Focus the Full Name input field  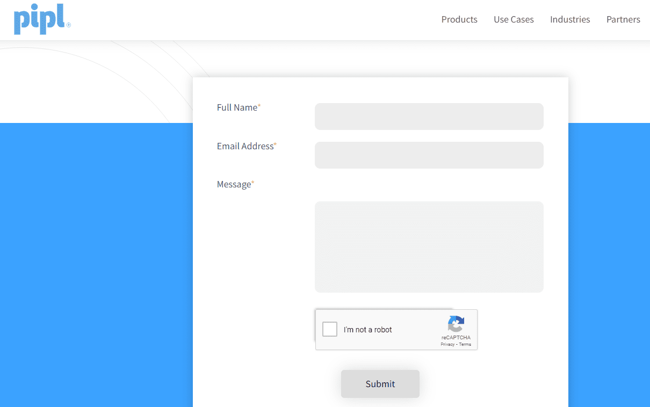coord(429,117)
